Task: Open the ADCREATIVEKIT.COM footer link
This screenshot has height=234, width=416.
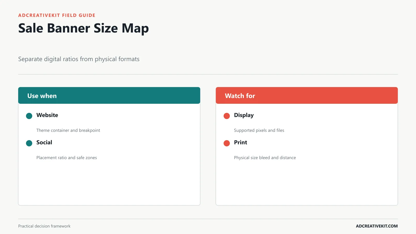Action: coord(377,226)
